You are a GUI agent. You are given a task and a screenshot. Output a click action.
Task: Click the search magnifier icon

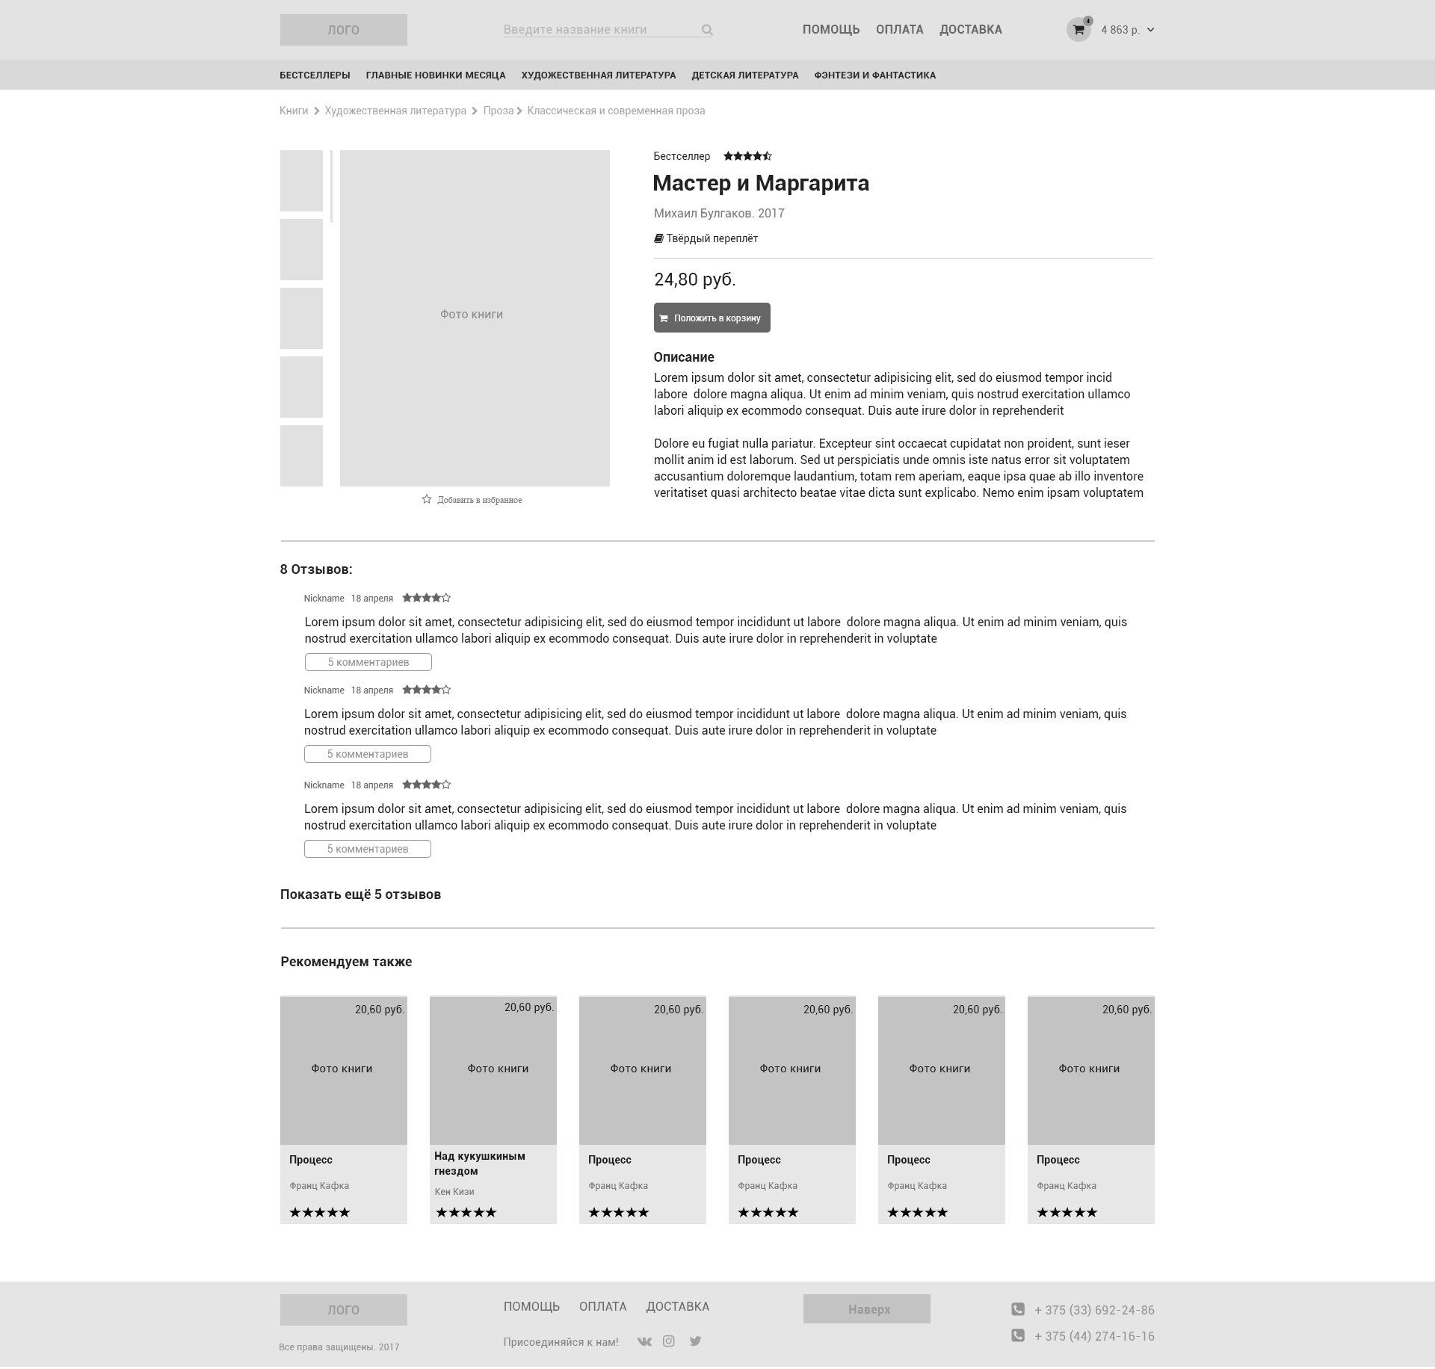click(x=706, y=30)
